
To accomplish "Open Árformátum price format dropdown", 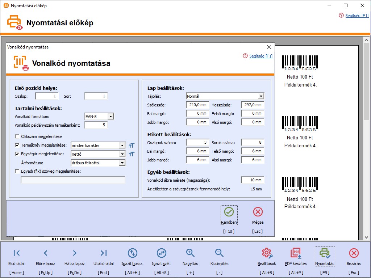I will [122, 163].
